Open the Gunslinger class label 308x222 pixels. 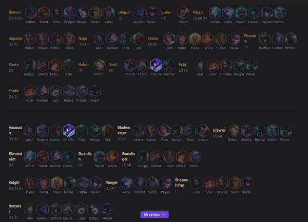pyautogui.click(x=128, y=156)
